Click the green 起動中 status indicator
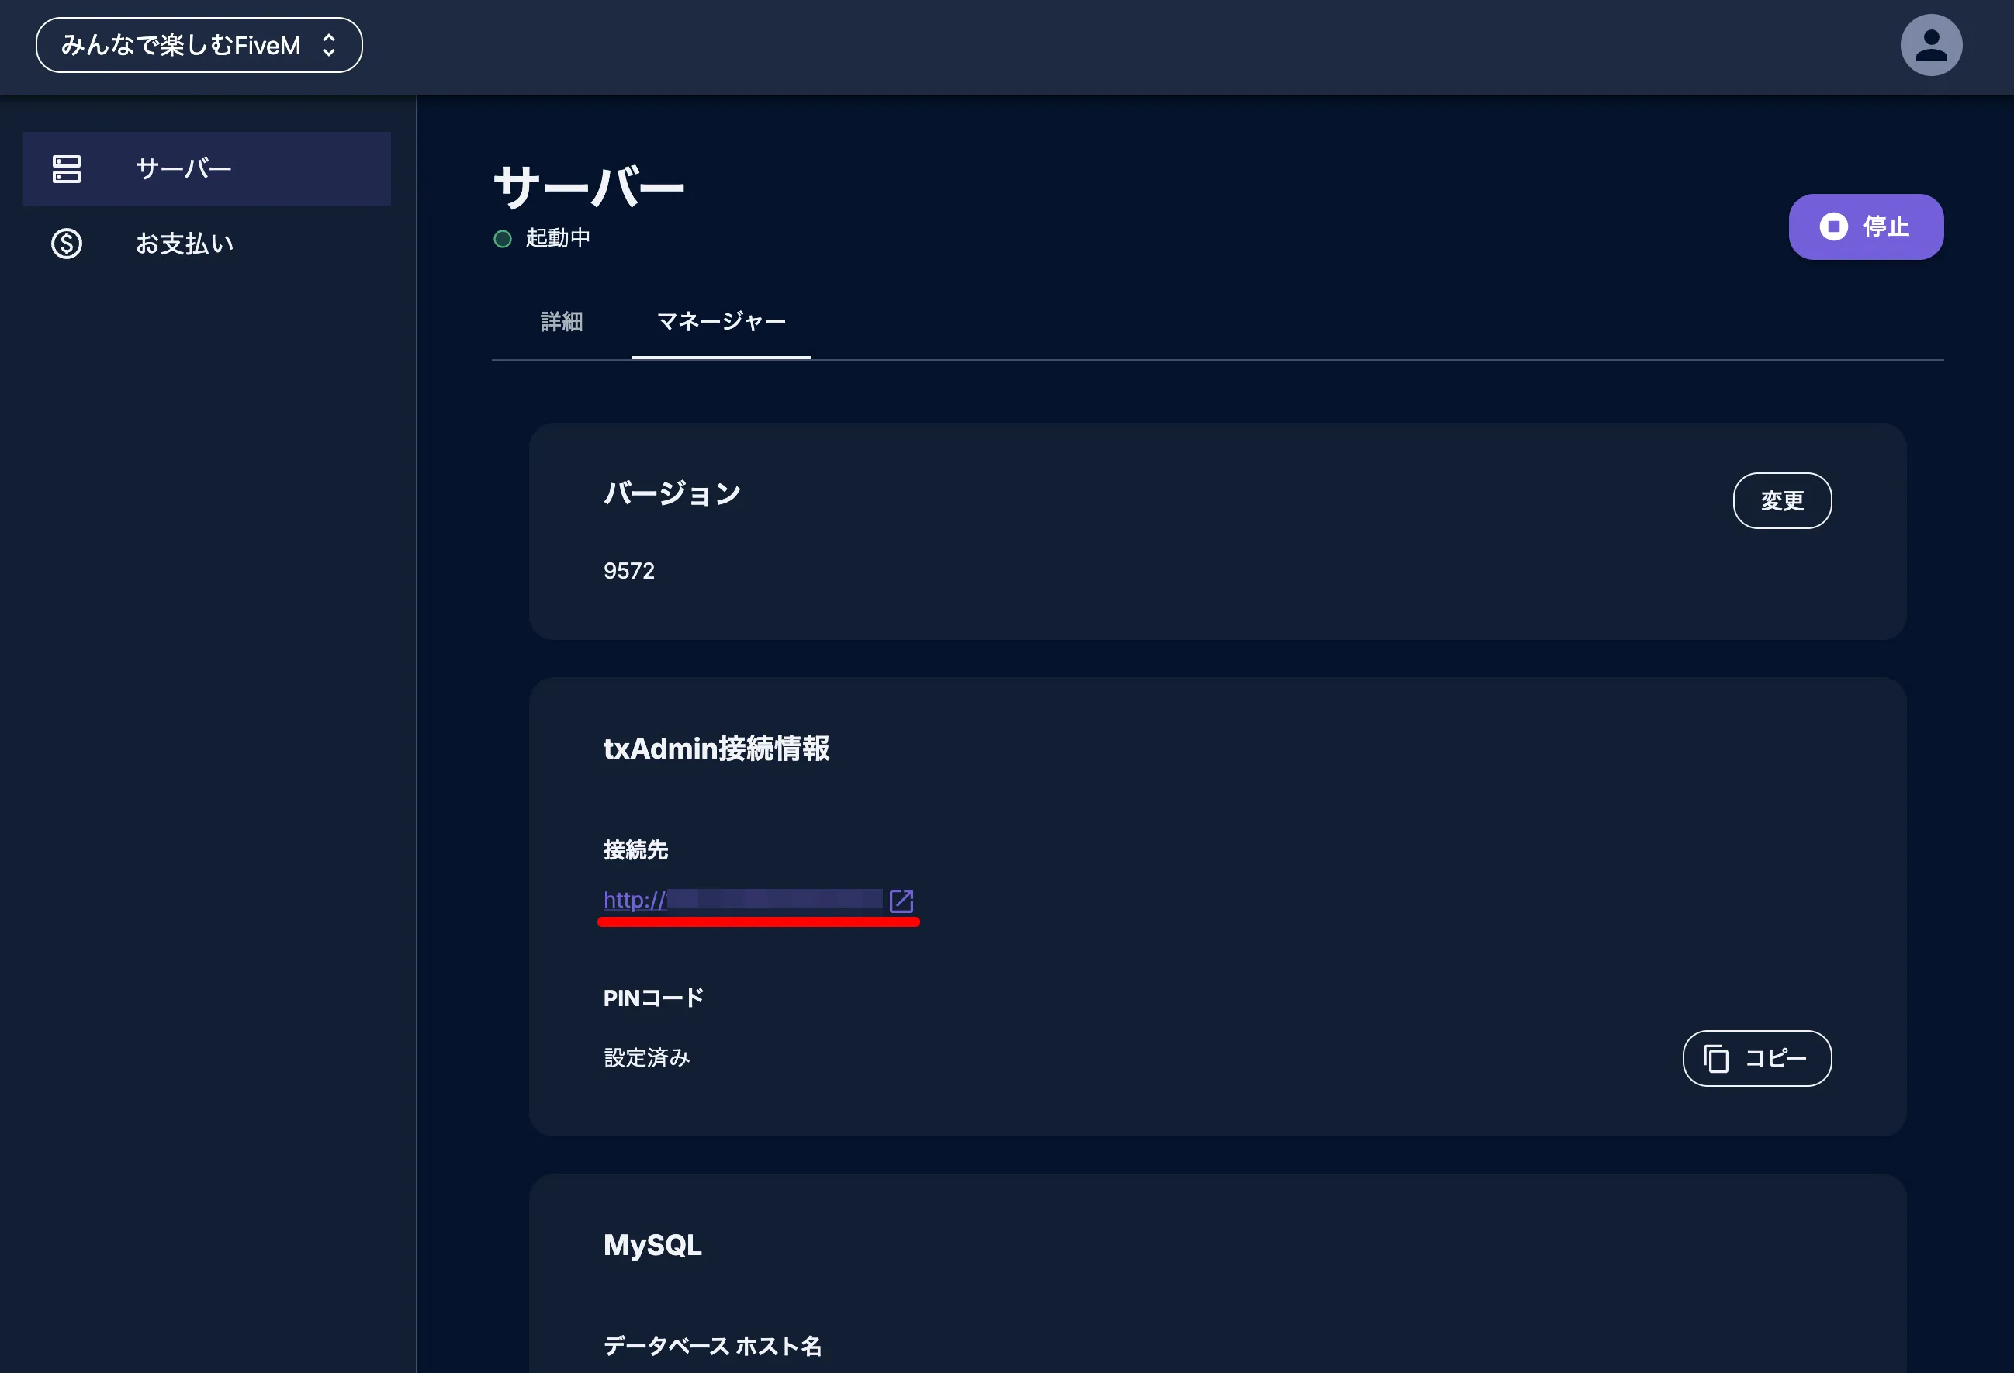 pyautogui.click(x=503, y=239)
